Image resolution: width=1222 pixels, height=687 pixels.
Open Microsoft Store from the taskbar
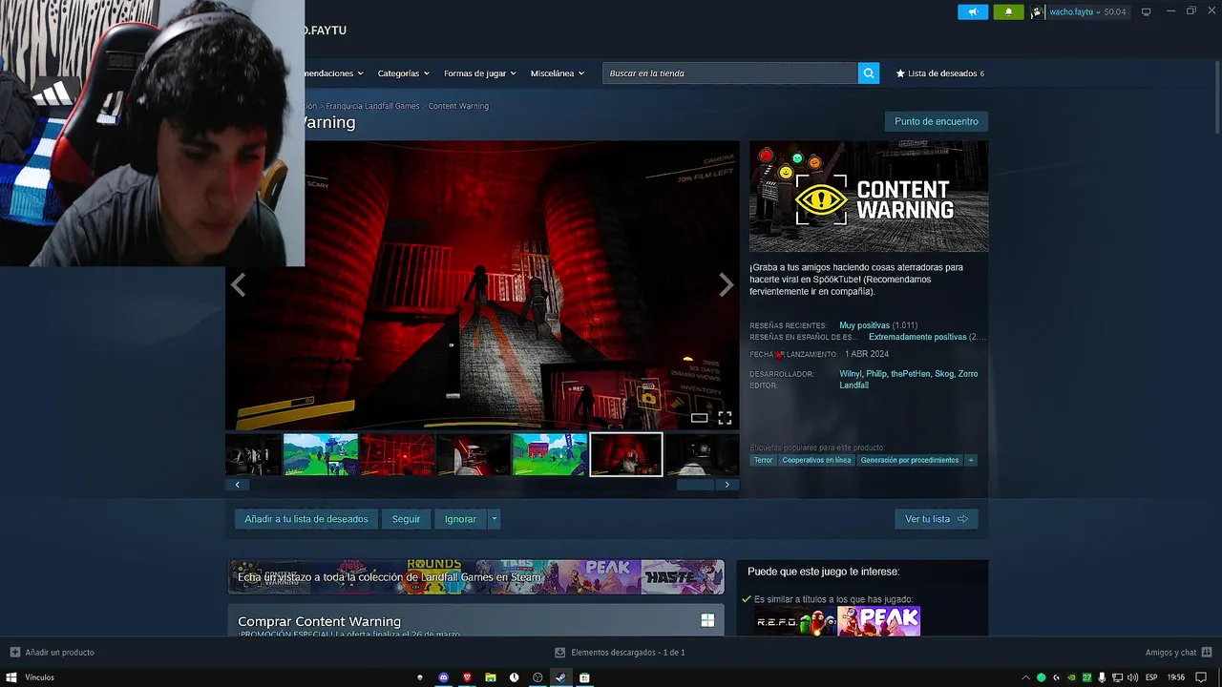pyautogui.click(x=584, y=677)
